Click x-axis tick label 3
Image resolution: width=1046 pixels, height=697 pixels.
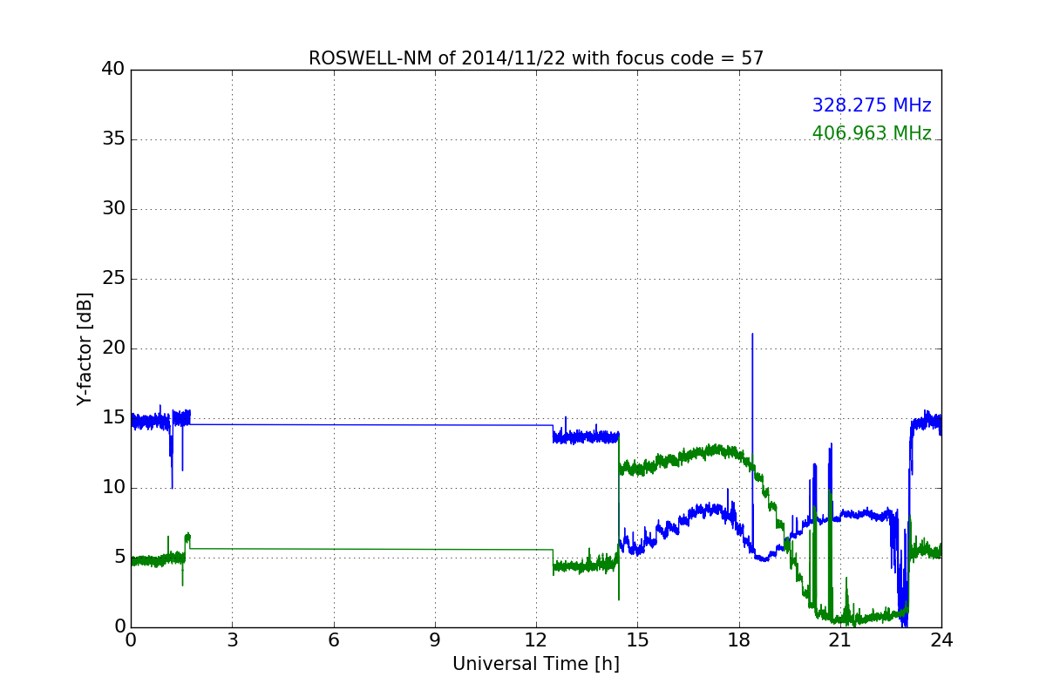(x=232, y=640)
